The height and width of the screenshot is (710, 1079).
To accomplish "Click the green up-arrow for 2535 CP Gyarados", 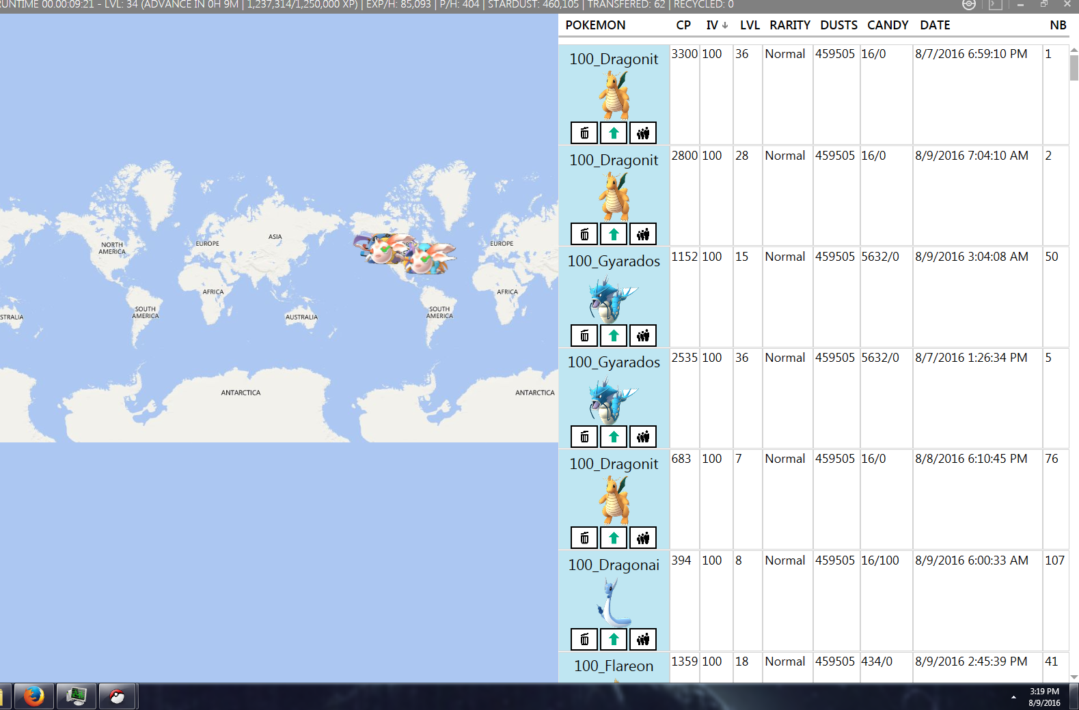I will (x=614, y=436).
